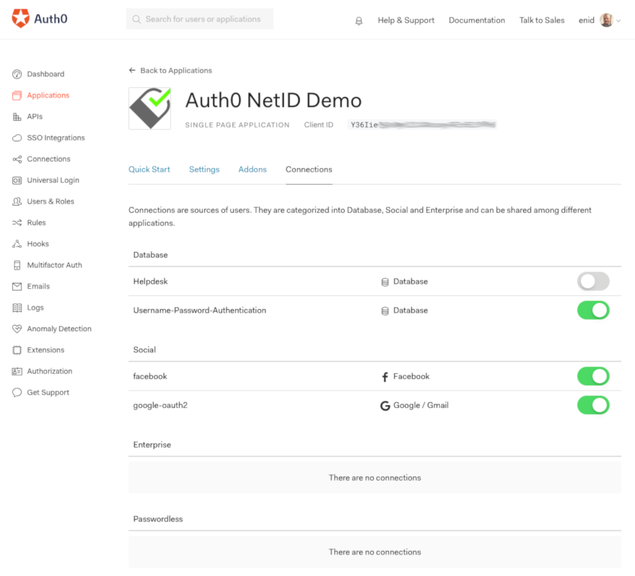Click the notification bell icon
Viewport: 635px width, 576px height.
pyautogui.click(x=359, y=21)
